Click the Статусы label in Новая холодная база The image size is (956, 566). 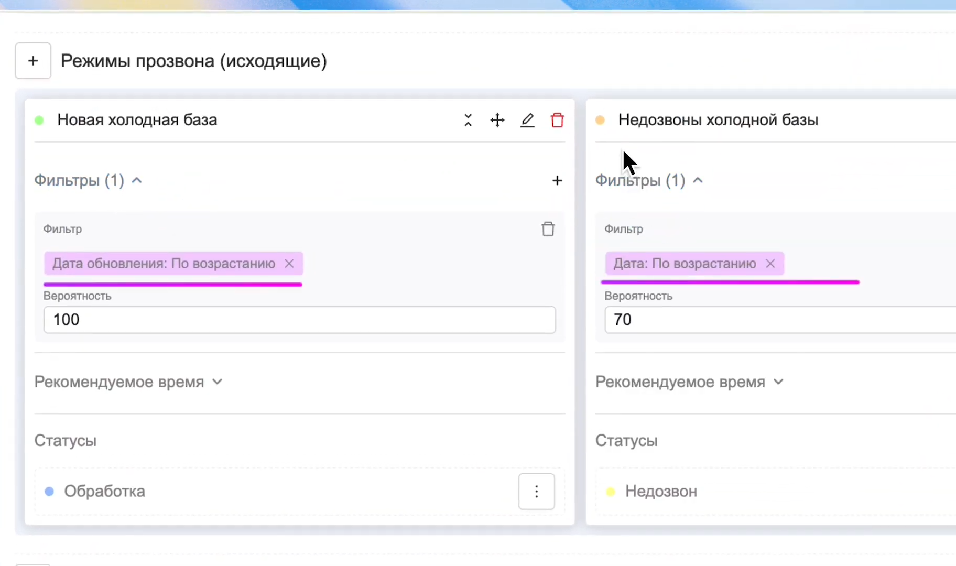pyautogui.click(x=66, y=441)
